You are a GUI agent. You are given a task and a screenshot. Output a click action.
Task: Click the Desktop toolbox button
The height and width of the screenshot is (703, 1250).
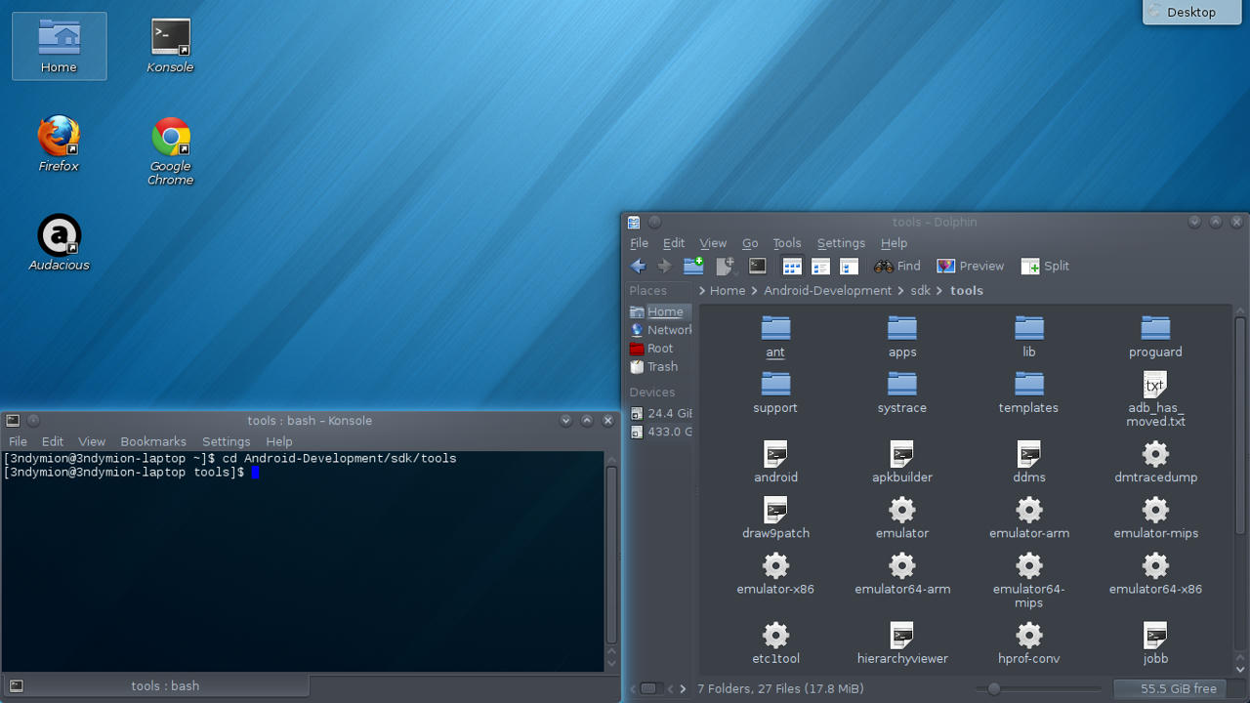pos(1190,12)
